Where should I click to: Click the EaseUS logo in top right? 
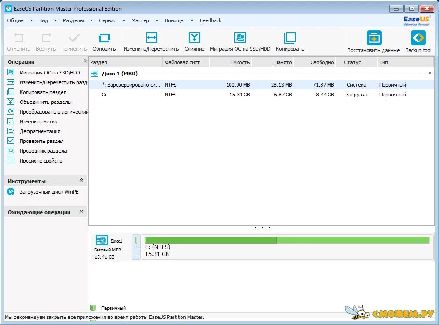[417, 20]
